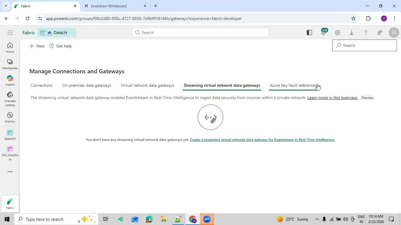Reload the current page
The image size is (401, 225).
pyautogui.click(x=28, y=18)
